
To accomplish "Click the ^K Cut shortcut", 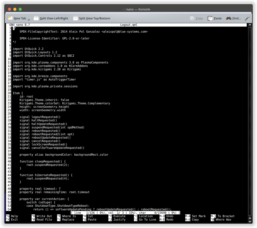I will (x=88, y=216).
